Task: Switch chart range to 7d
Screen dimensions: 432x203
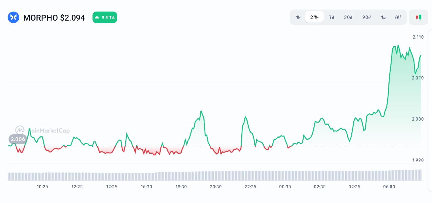Action: click(332, 17)
